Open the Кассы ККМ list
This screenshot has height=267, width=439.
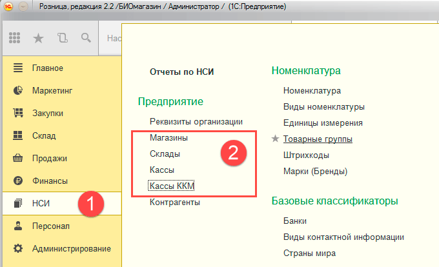pos(171,186)
